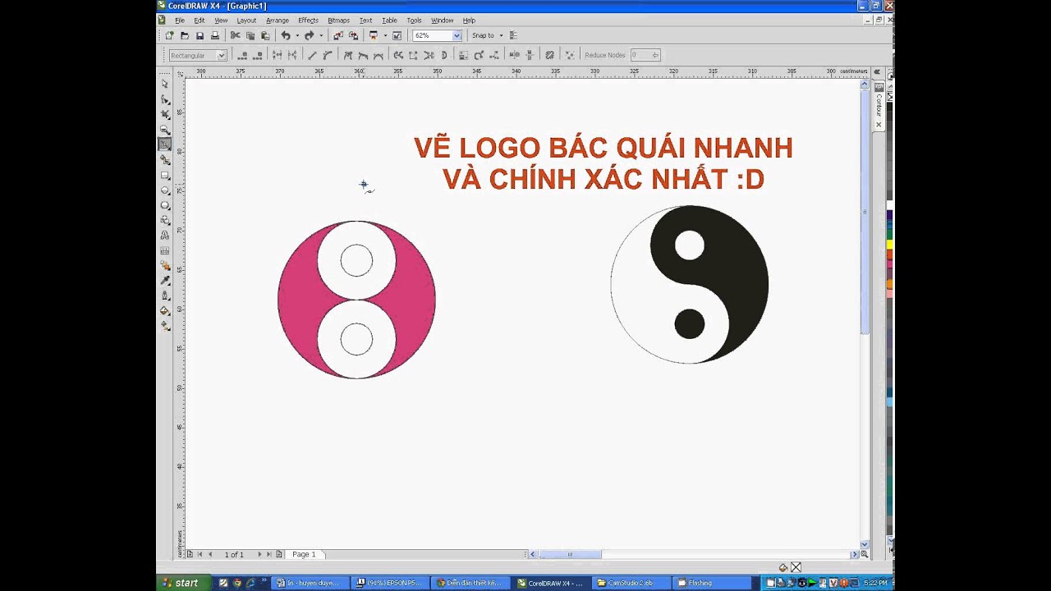Open the File menu

click(x=179, y=20)
